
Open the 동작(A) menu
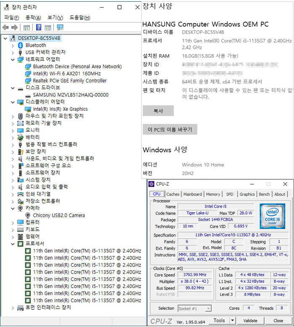click(33, 18)
